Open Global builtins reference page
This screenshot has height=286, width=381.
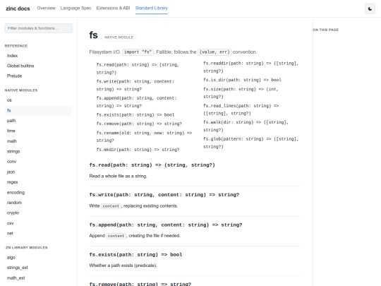click(x=38, y=66)
